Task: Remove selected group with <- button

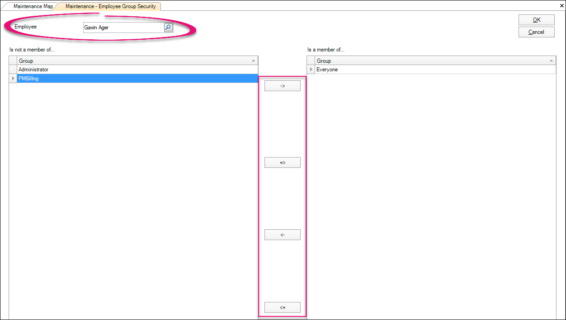Action: point(282,235)
